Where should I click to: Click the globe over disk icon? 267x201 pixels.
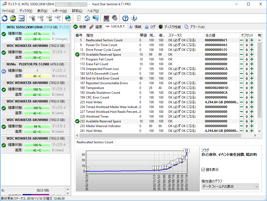(x=68, y=18)
